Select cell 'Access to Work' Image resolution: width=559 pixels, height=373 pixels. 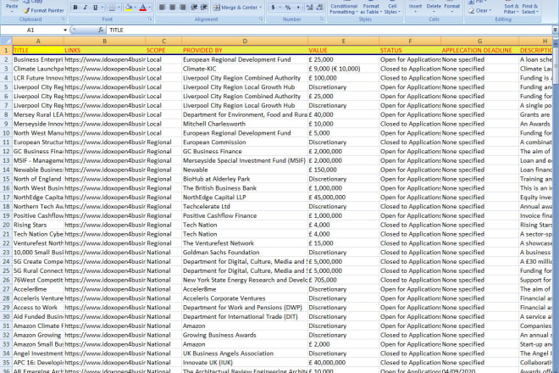38,308
